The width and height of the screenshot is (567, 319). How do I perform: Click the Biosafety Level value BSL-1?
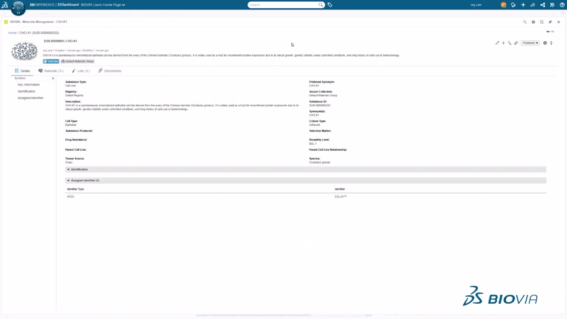point(313,144)
